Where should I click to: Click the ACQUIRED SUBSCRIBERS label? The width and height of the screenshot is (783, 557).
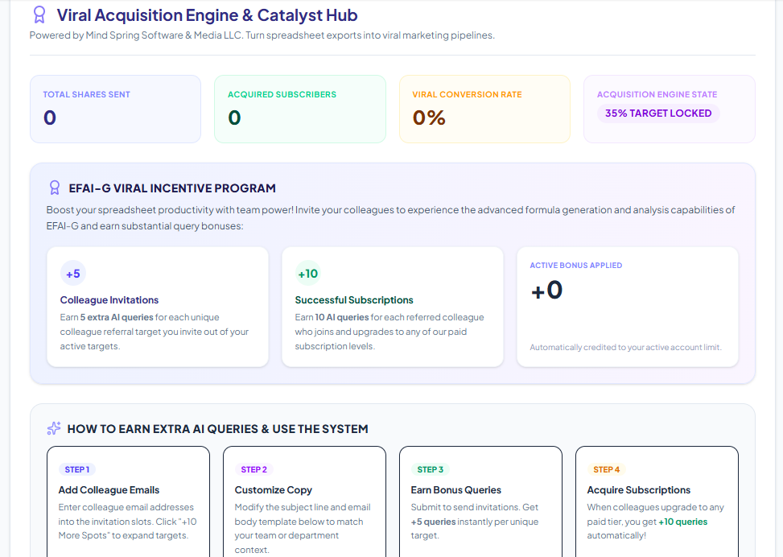pyautogui.click(x=282, y=94)
